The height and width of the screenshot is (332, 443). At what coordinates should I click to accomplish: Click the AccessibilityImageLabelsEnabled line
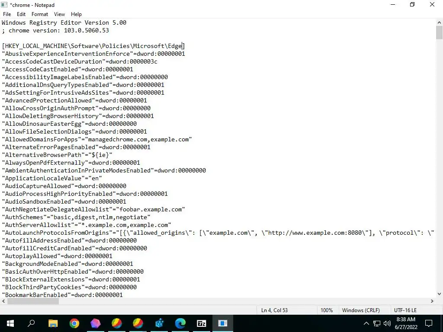click(85, 77)
